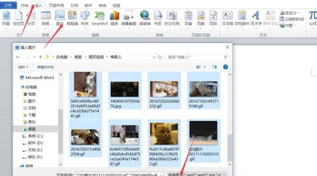Switch to the Insert (插入) tab
This screenshot has width=317, height=176.
pyautogui.click(x=39, y=6)
